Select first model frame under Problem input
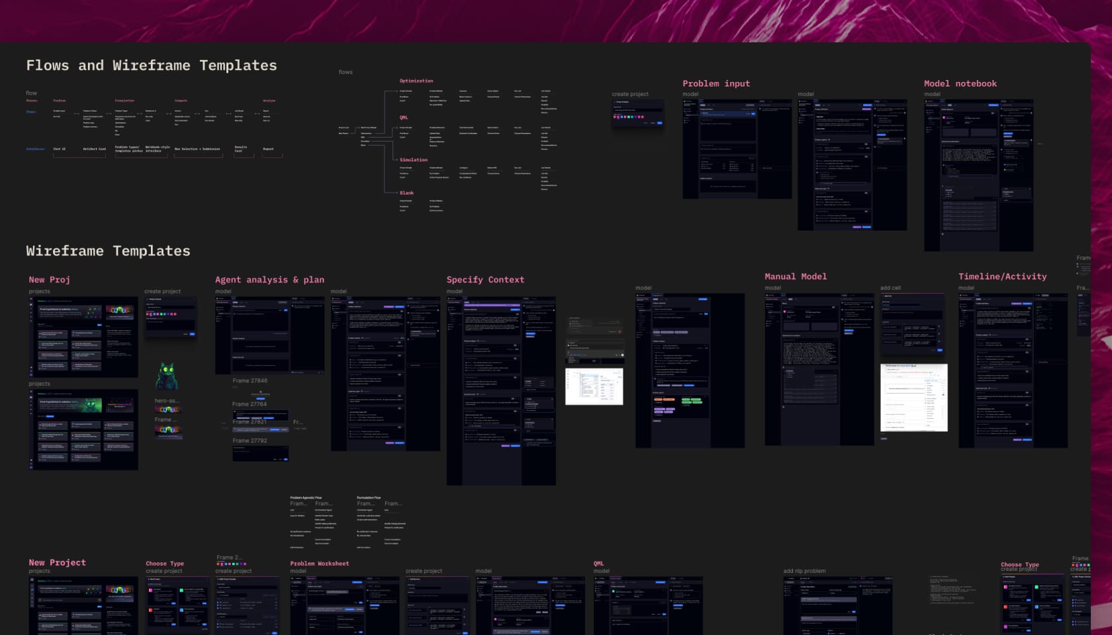 [737, 149]
